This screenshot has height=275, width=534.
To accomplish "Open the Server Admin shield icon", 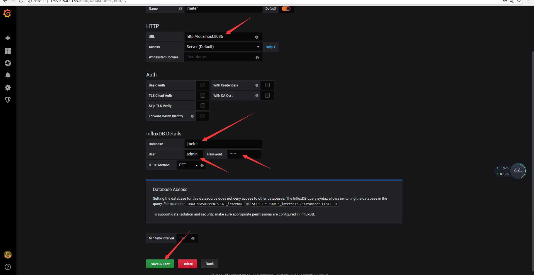I will click(8, 100).
